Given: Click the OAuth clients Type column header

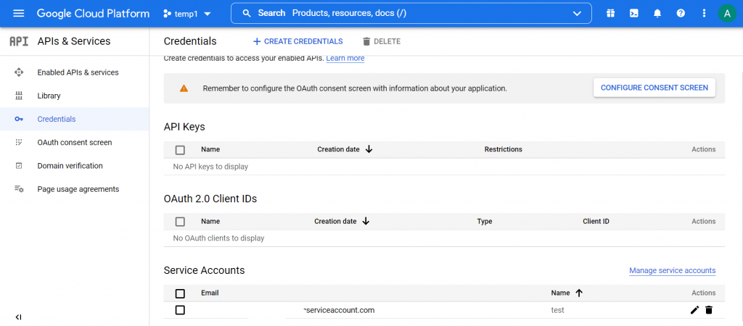Looking at the screenshot, I should click(x=485, y=222).
